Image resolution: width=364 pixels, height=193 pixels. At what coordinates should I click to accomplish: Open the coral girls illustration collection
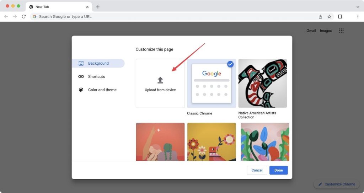tap(160, 142)
